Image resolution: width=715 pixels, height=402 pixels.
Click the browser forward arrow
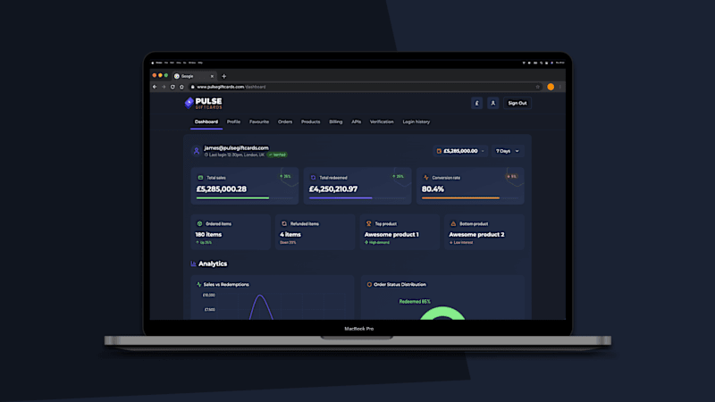pos(164,87)
